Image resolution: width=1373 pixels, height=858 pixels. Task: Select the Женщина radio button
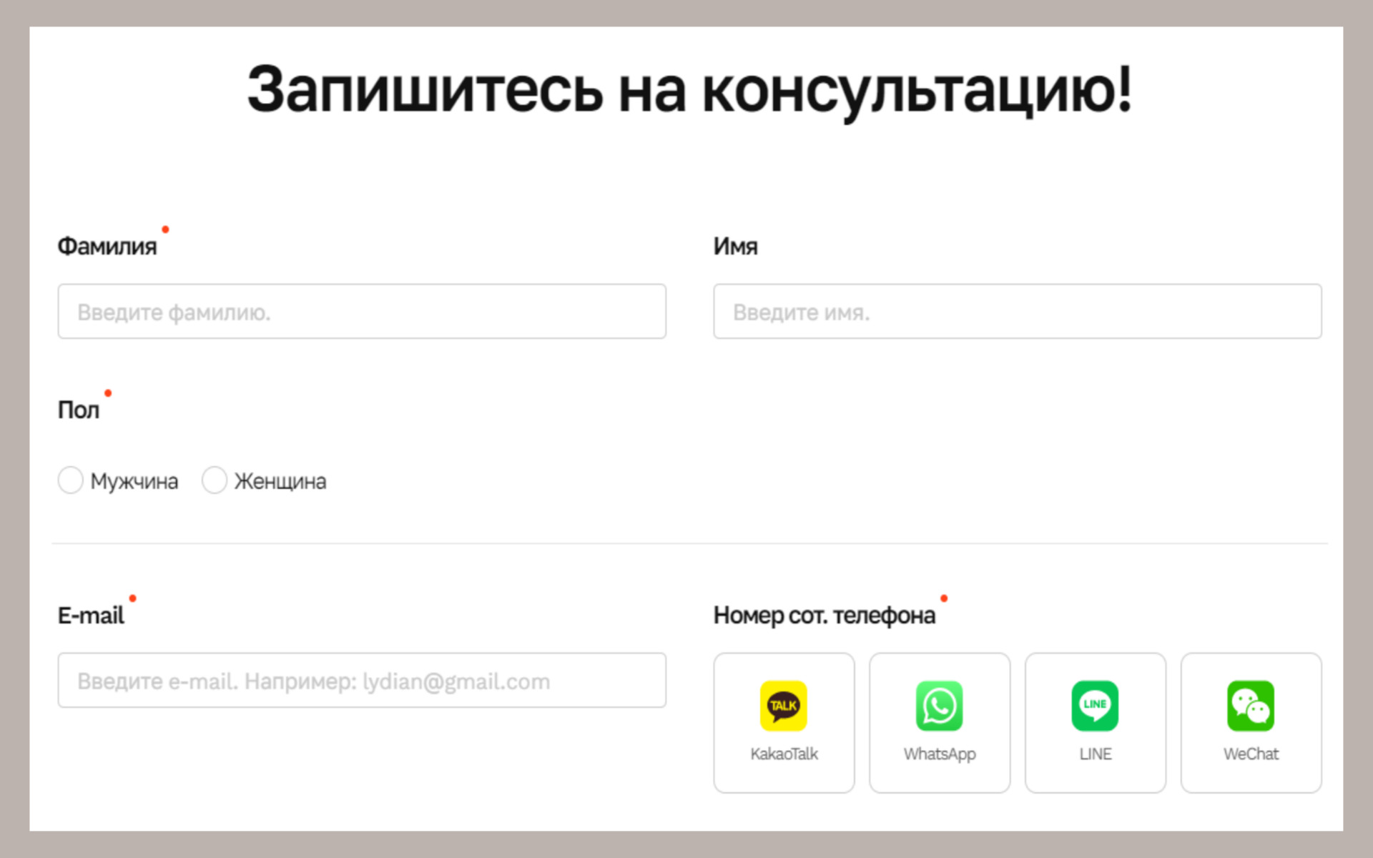point(215,480)
